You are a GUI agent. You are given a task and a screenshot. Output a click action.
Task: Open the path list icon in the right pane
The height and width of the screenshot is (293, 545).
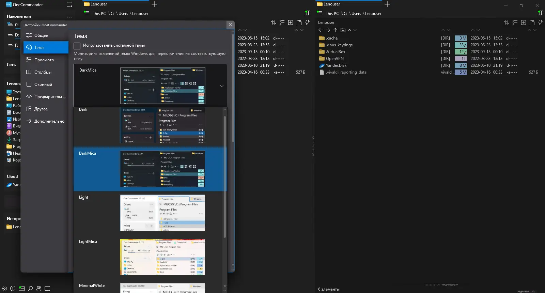[x=320, y=13]
